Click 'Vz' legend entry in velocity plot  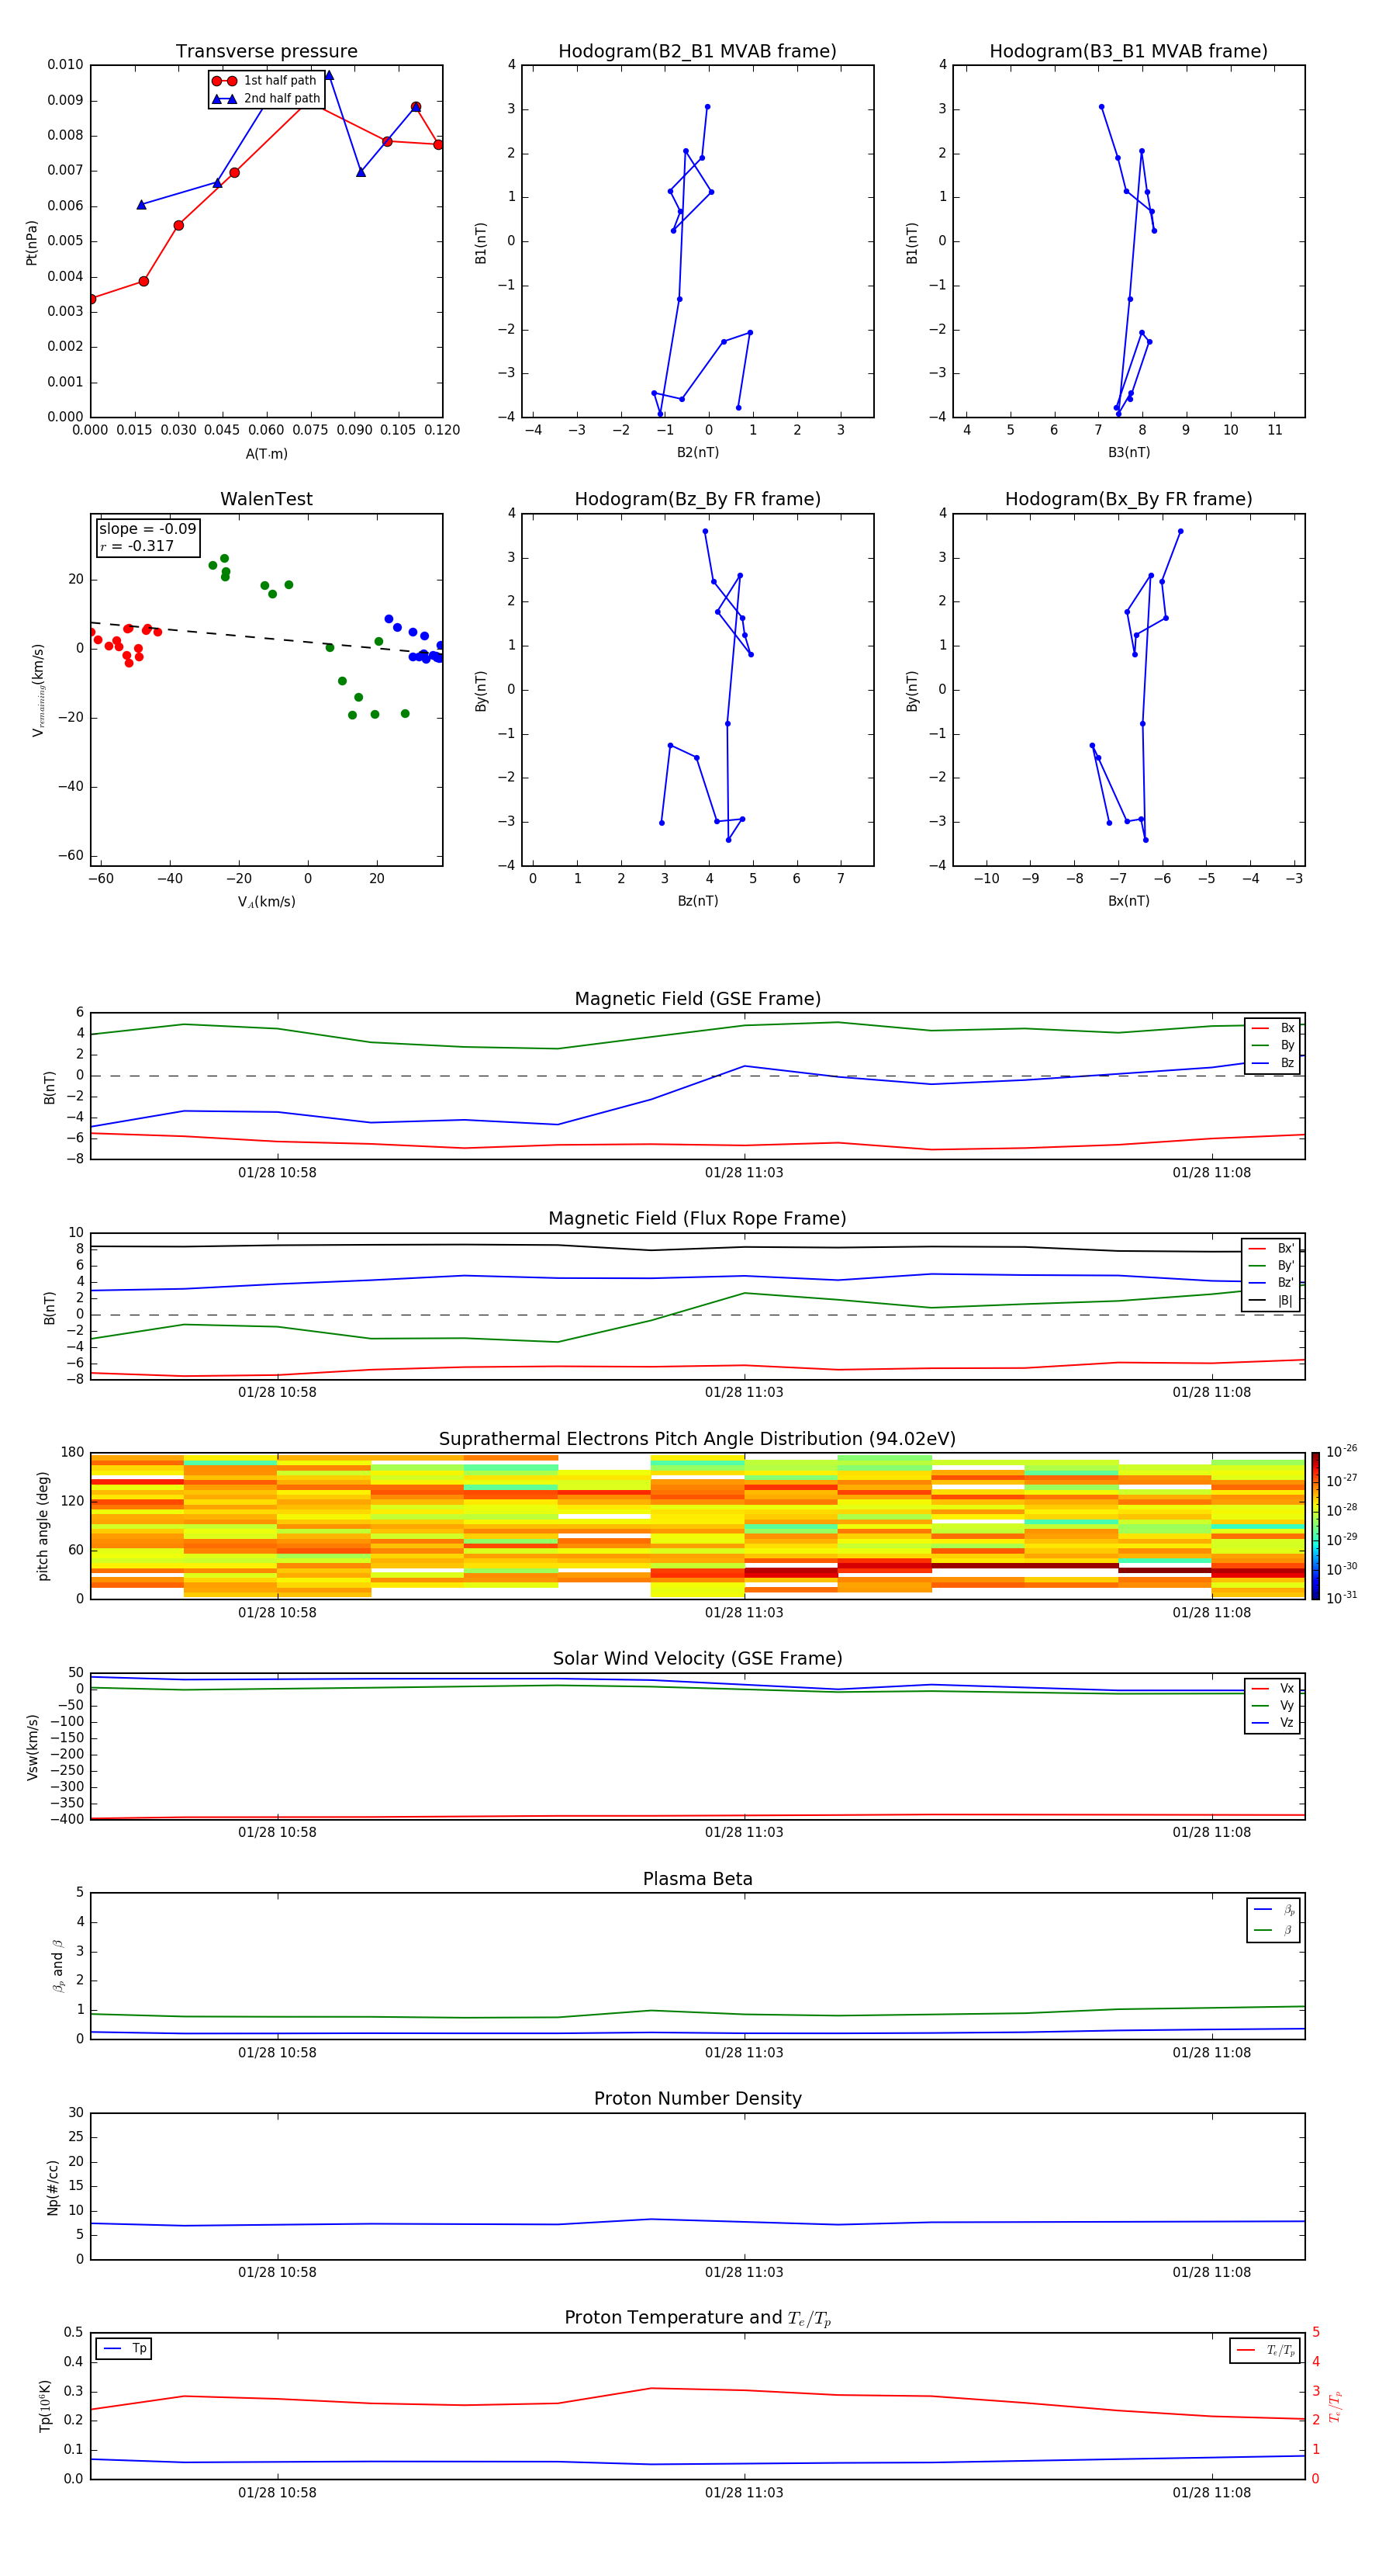click(x=1273, y=1723)
